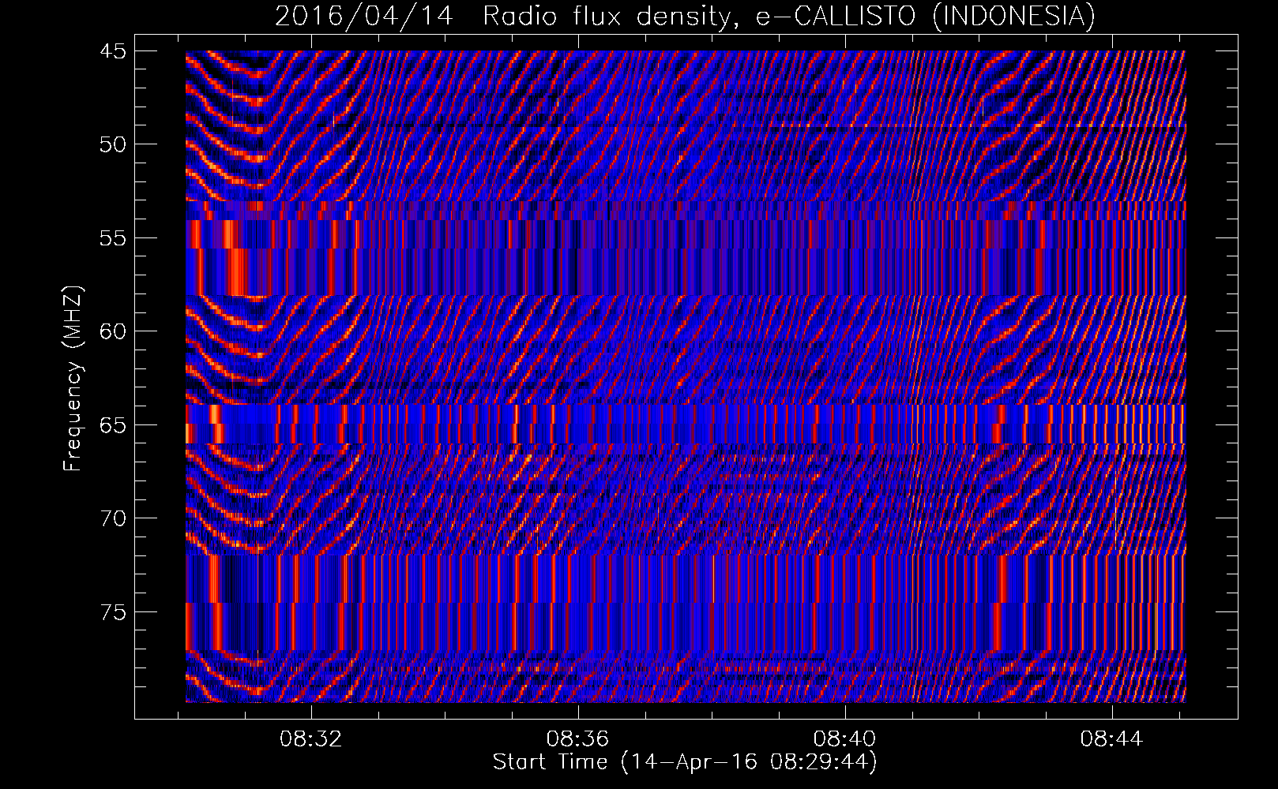Click the date '2016/04/14' in the title
Image resolution: width=1278 pixels, height=789 pixels.
(x=364, y=16)
